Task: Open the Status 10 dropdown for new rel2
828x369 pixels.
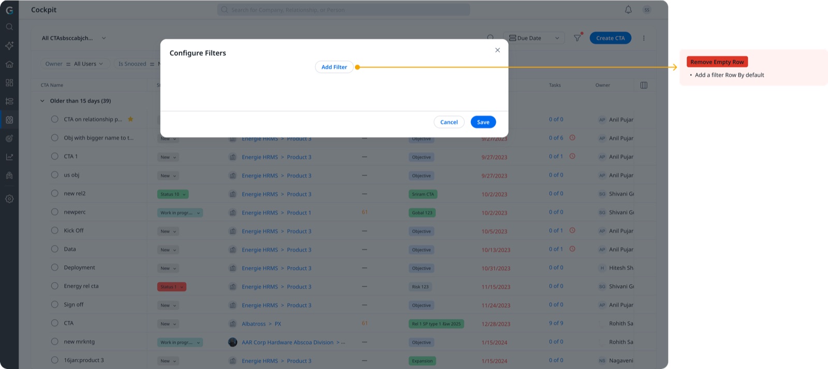Action: (173, 194)
